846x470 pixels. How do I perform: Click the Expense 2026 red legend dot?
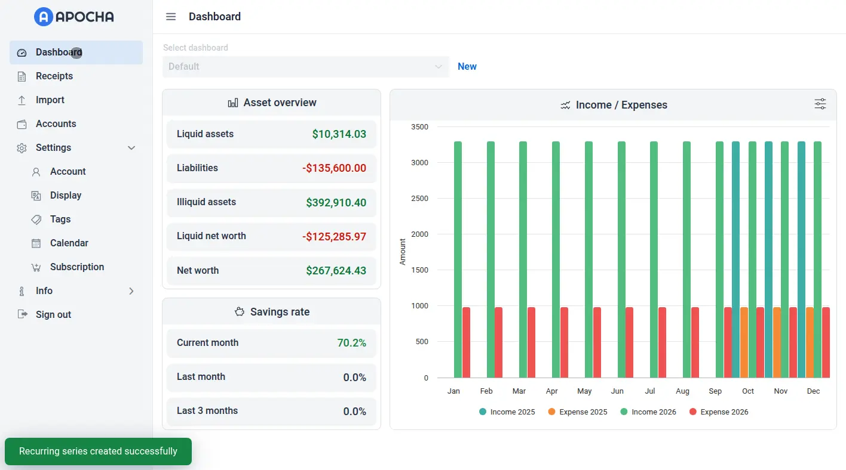[693, 412]
